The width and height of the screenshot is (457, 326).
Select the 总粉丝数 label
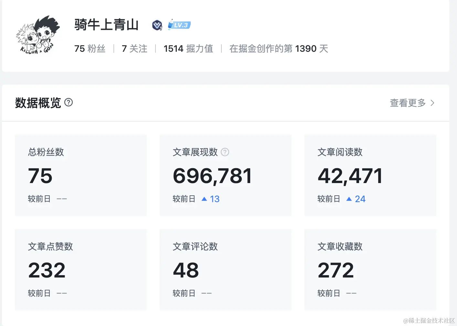pyautogui.click(x=46, y=152)
